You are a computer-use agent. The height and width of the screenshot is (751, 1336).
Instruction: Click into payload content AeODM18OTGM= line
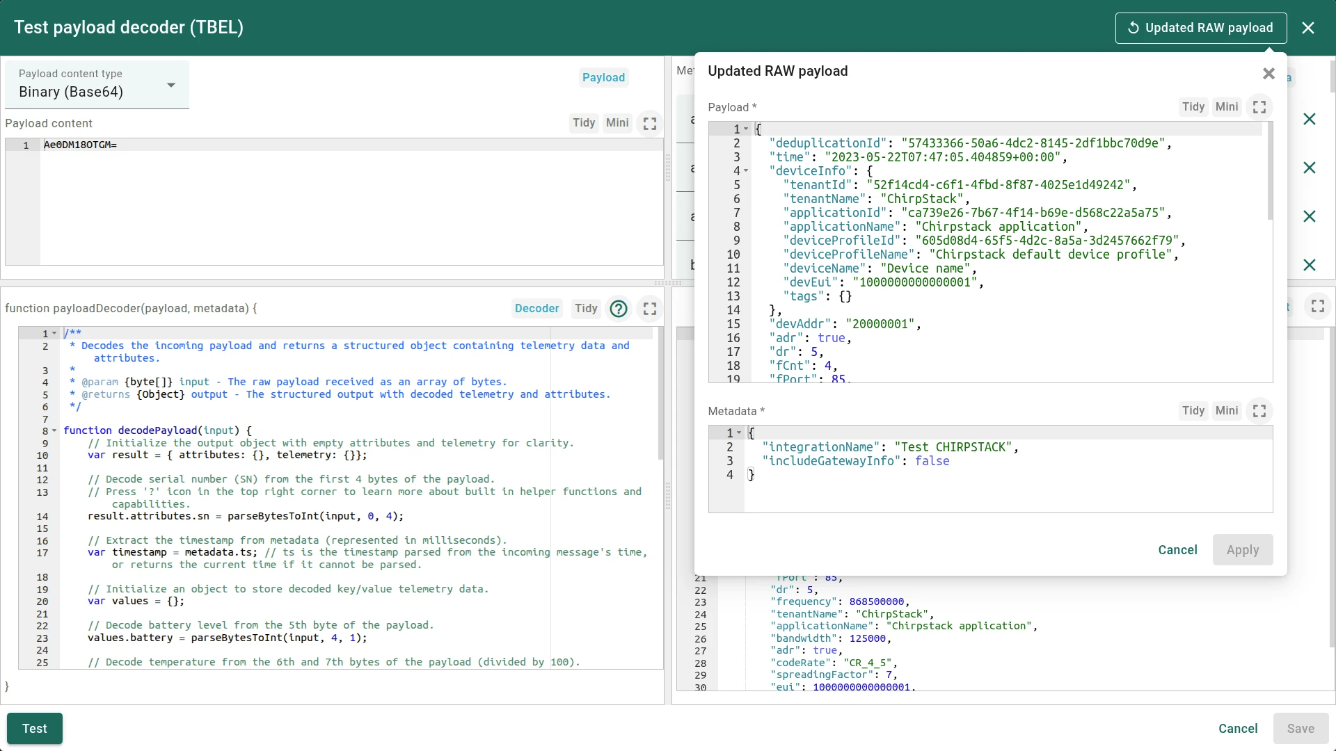click(x=80, y=145)
